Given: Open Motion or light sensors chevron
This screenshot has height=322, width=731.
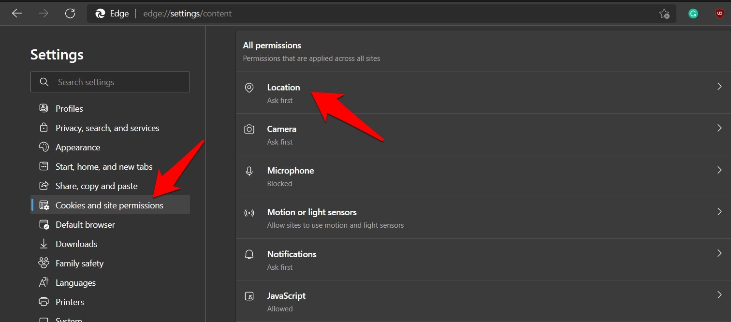Looking at the screenshot, I should [719, 212].
